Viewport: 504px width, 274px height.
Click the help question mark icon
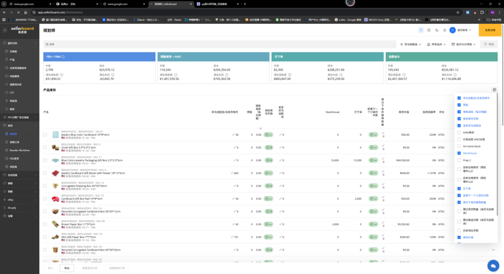click(x=421, y=30)
